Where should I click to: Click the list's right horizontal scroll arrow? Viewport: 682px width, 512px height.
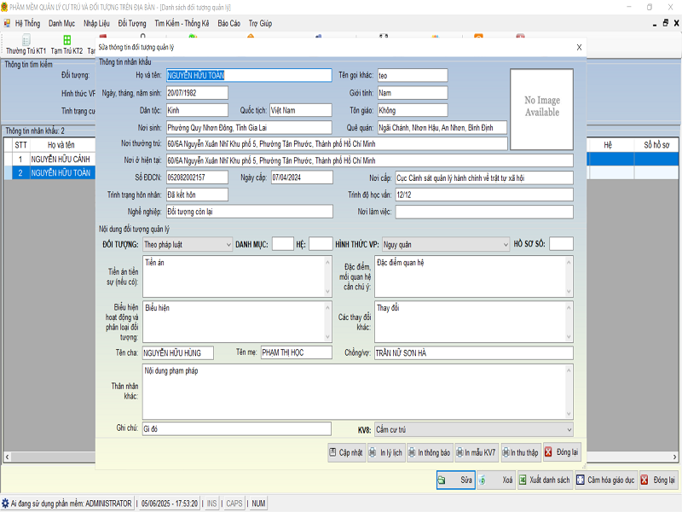click(x=674, y=457)
